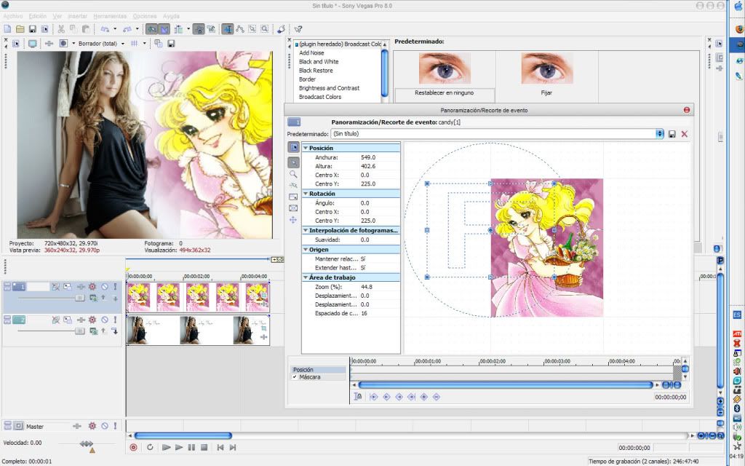Click the last keyframe button in pan/crop
Image resolution: width=745 pixels, height=466 pixels.
coord(412,397)
